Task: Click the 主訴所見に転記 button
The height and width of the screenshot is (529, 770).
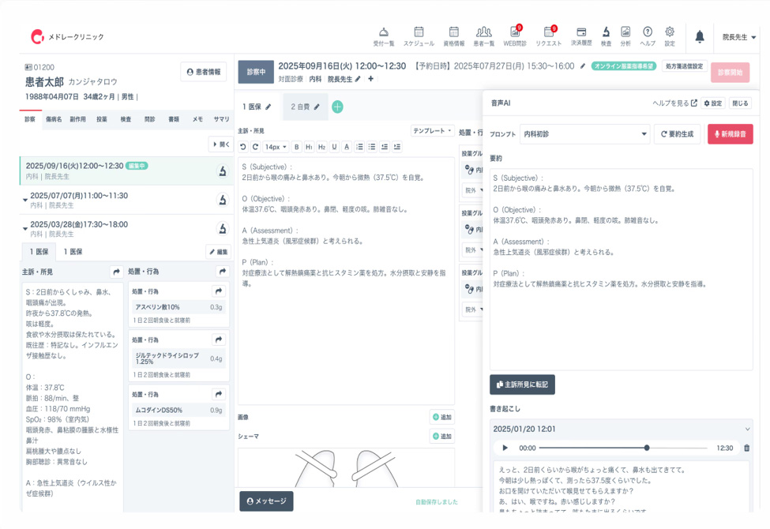Action: pyautogui.click(x=520, y=385)
